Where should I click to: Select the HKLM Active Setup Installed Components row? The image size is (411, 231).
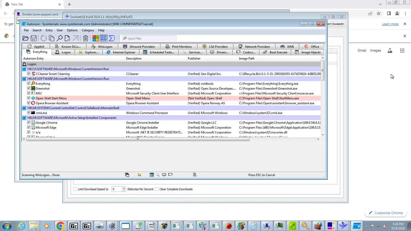pos(171,118)
